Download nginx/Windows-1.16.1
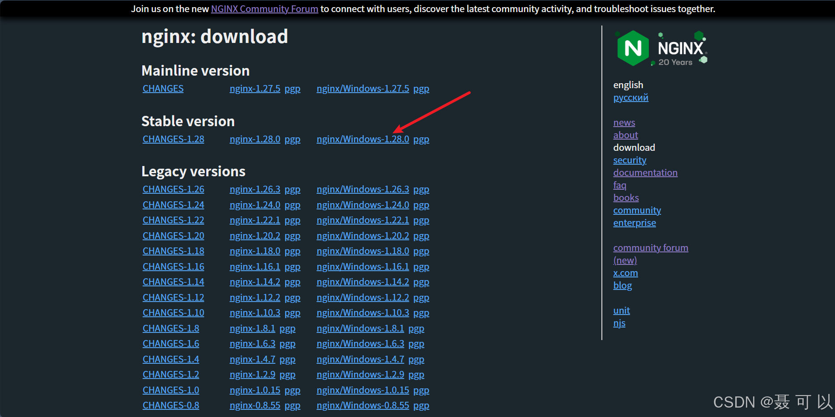Viewport: 835px width, 417px height. tap(363, 267)
